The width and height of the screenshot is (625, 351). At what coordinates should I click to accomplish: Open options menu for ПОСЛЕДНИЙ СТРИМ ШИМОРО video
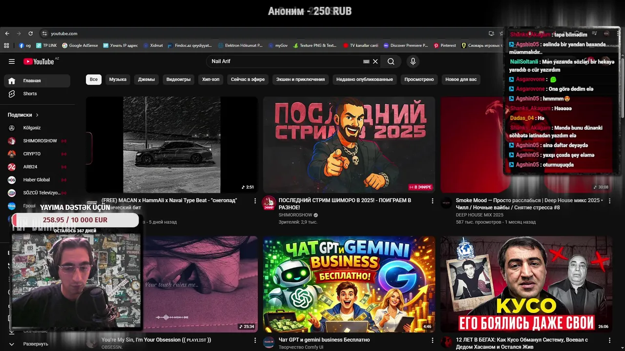[432, 201]
